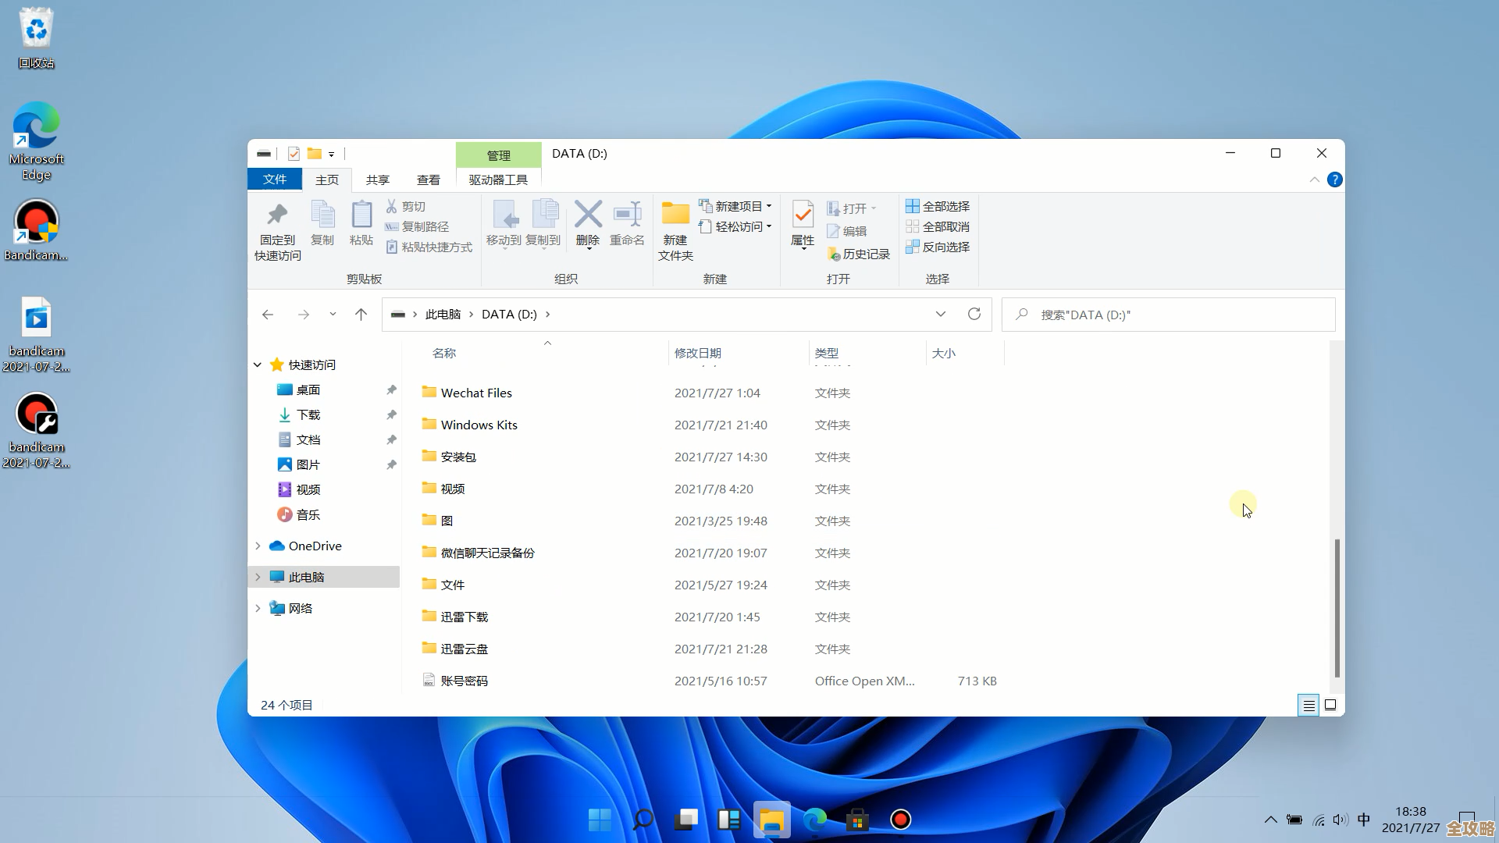The width and height of the screenshot is (1499, 843).
Task: Select the 删除 (Delete) icon
Action: coord(587,222)
